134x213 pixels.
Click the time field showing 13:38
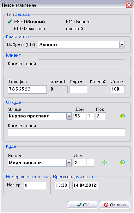click(x=62, y=185)
